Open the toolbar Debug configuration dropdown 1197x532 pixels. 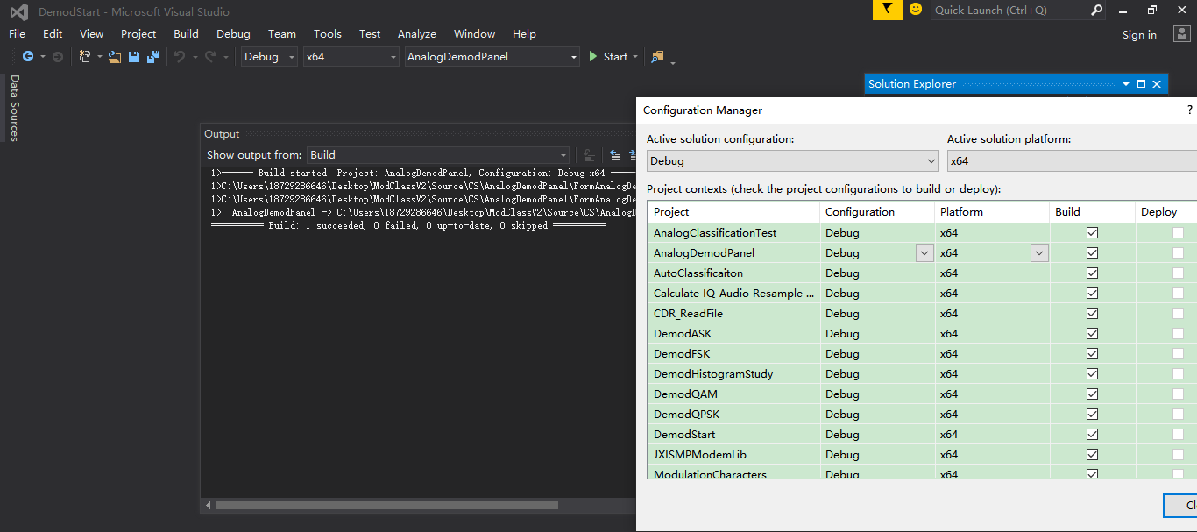click(269, 57)
